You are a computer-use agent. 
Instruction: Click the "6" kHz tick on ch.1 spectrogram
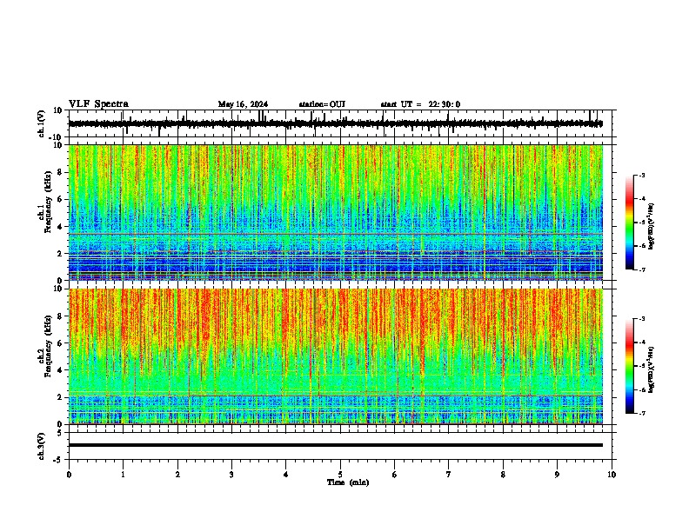(x=60, y=199)
